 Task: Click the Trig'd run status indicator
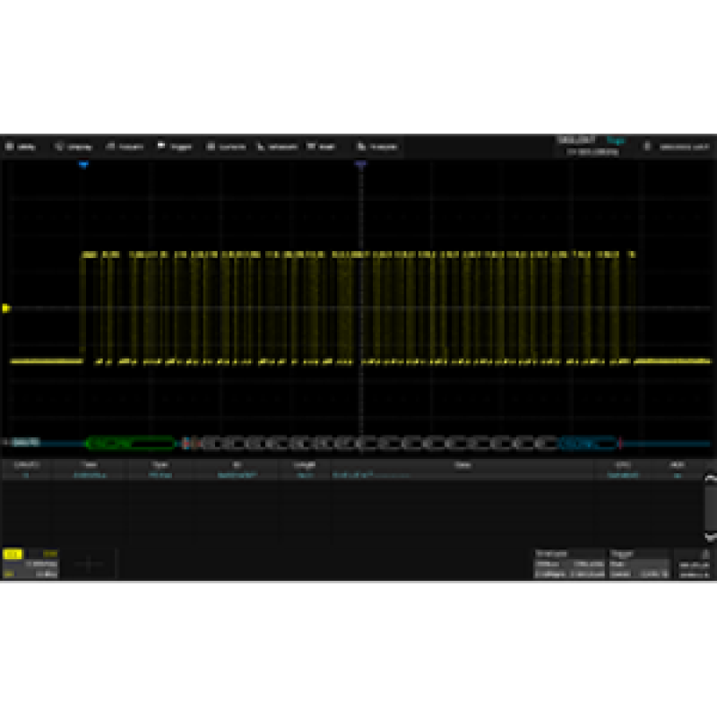[615, 140]
